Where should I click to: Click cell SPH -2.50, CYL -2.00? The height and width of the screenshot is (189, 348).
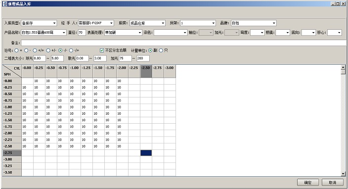[x=122, y=146]
